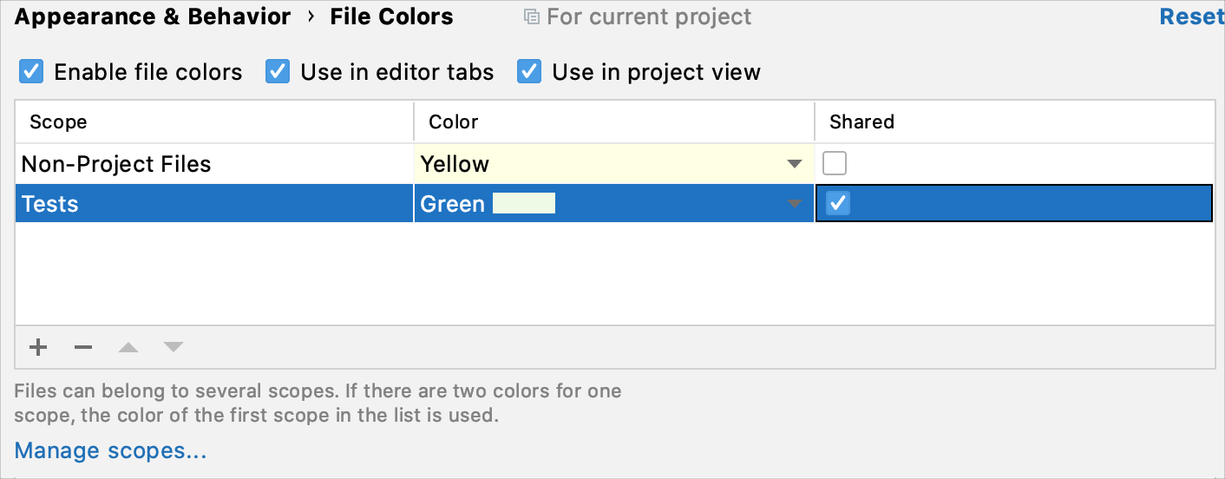The height and width of the screenshot is (479, 1225).
Task: Toggle Enable file colors checkbox
Action: (x=31, y=71)
